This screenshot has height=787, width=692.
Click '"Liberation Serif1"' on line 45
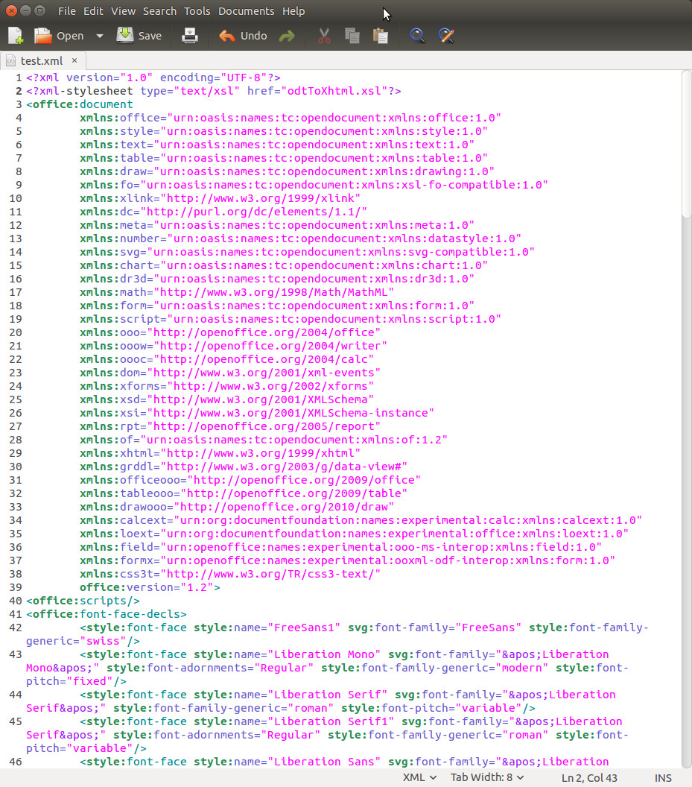click(331, 721)
